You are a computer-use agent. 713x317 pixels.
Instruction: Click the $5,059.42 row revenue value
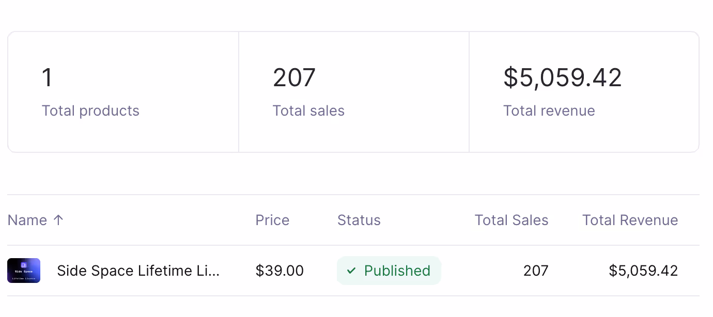tap(643, 271)
